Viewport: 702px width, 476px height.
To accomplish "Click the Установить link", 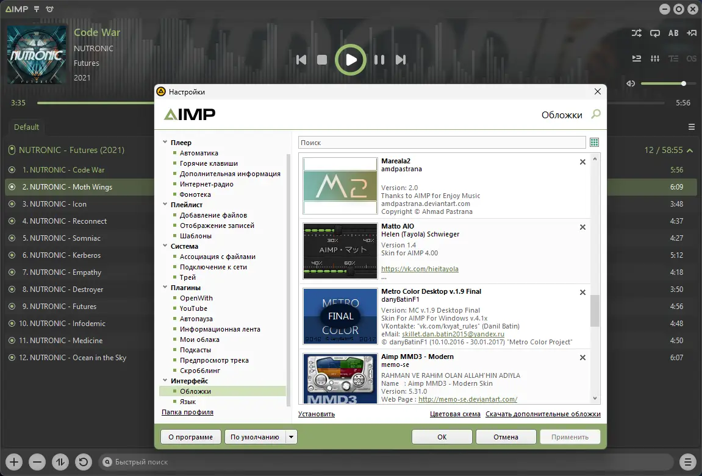I will [x=317, y=414].
